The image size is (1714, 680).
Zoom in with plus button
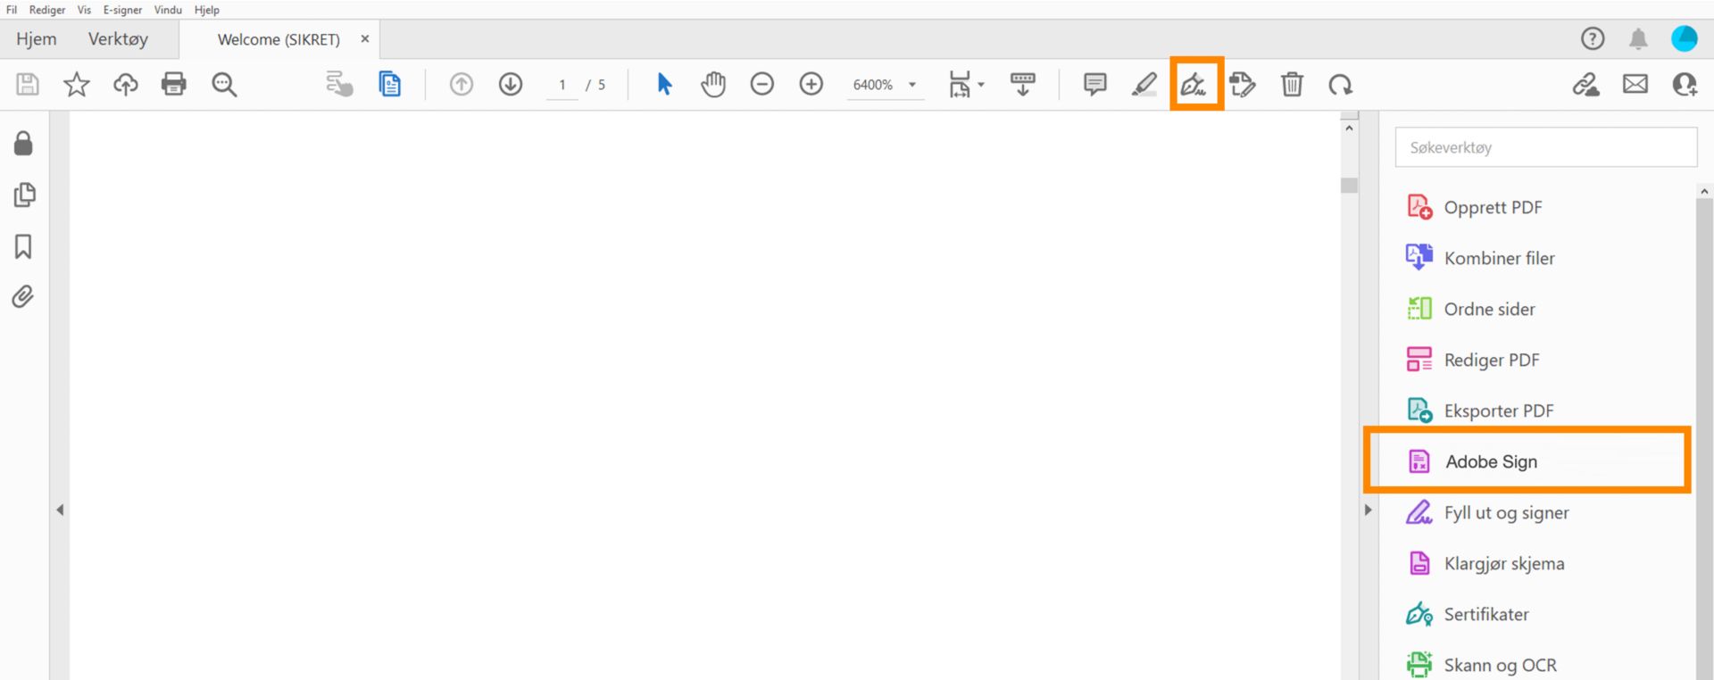811,85
